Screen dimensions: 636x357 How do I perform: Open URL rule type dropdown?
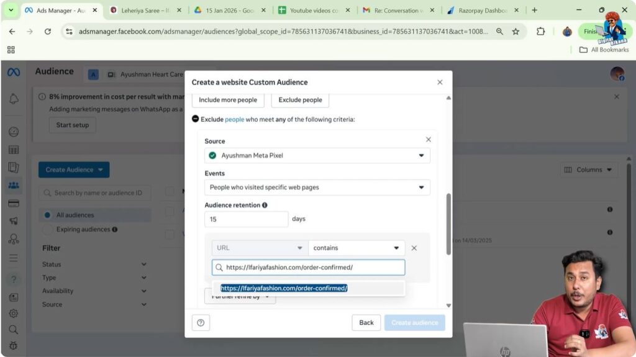click(260, 248)
